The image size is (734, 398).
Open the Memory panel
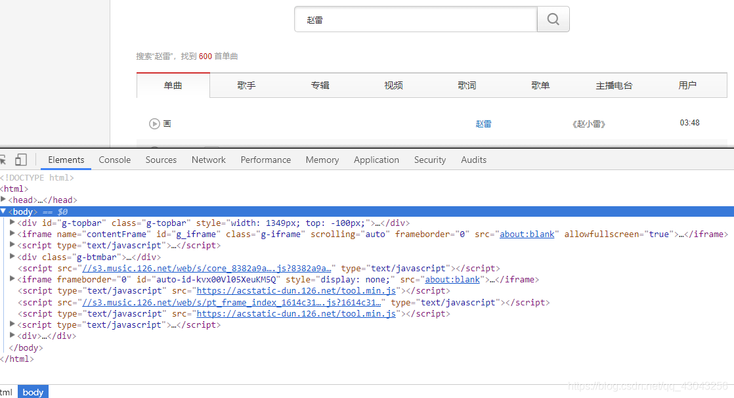pyautogui.click(x=322, y=160)
